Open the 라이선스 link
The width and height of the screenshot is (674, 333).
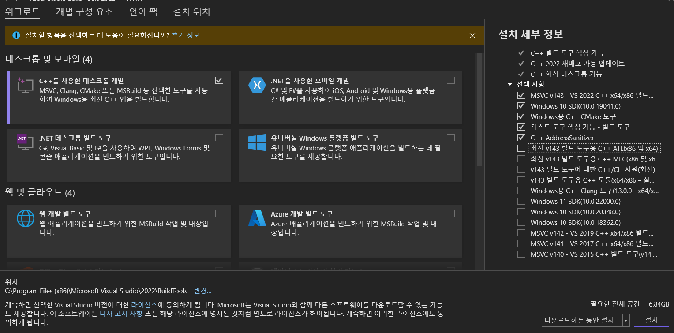coord(144,305)
